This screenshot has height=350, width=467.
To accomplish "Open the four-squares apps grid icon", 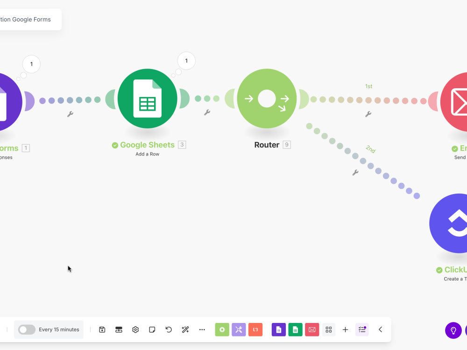I will [x=328, y=329].
